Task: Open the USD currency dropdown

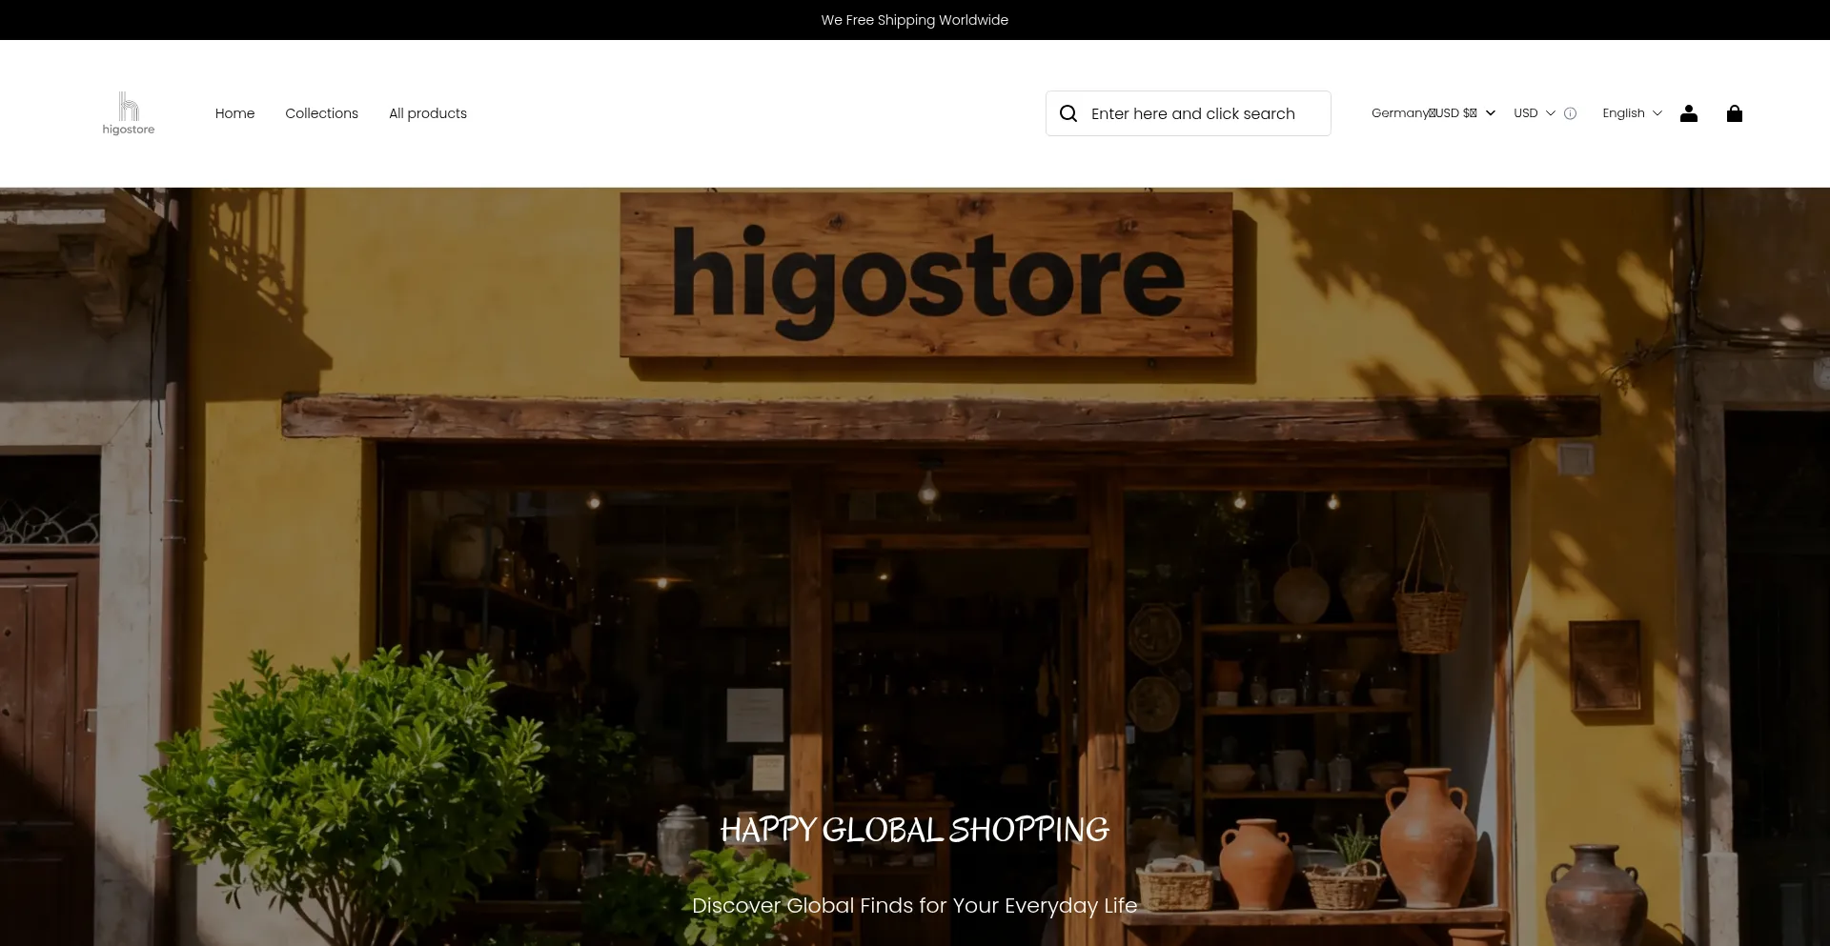Action: click(1526, 113)
